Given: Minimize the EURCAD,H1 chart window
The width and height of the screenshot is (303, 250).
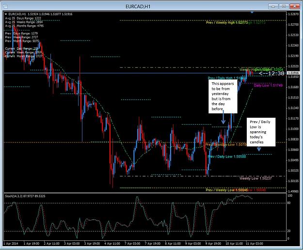Looking at the screenshot, I should [273, 6].
